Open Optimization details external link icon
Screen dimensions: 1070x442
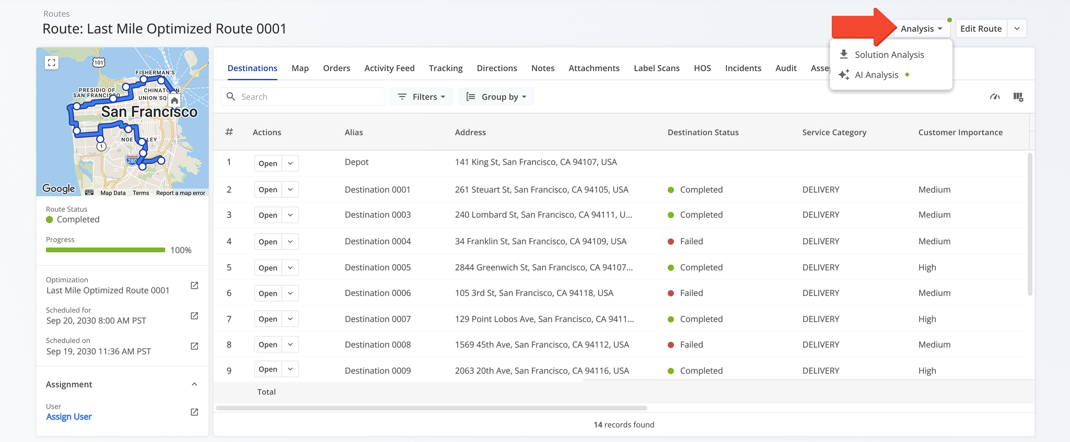[x=194, y=285]
